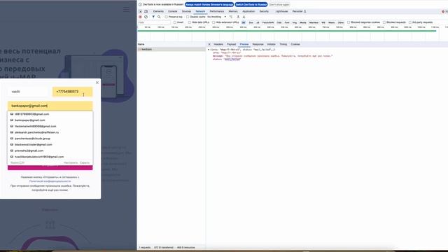Show the request Timing tab

(x=283, y=44)
